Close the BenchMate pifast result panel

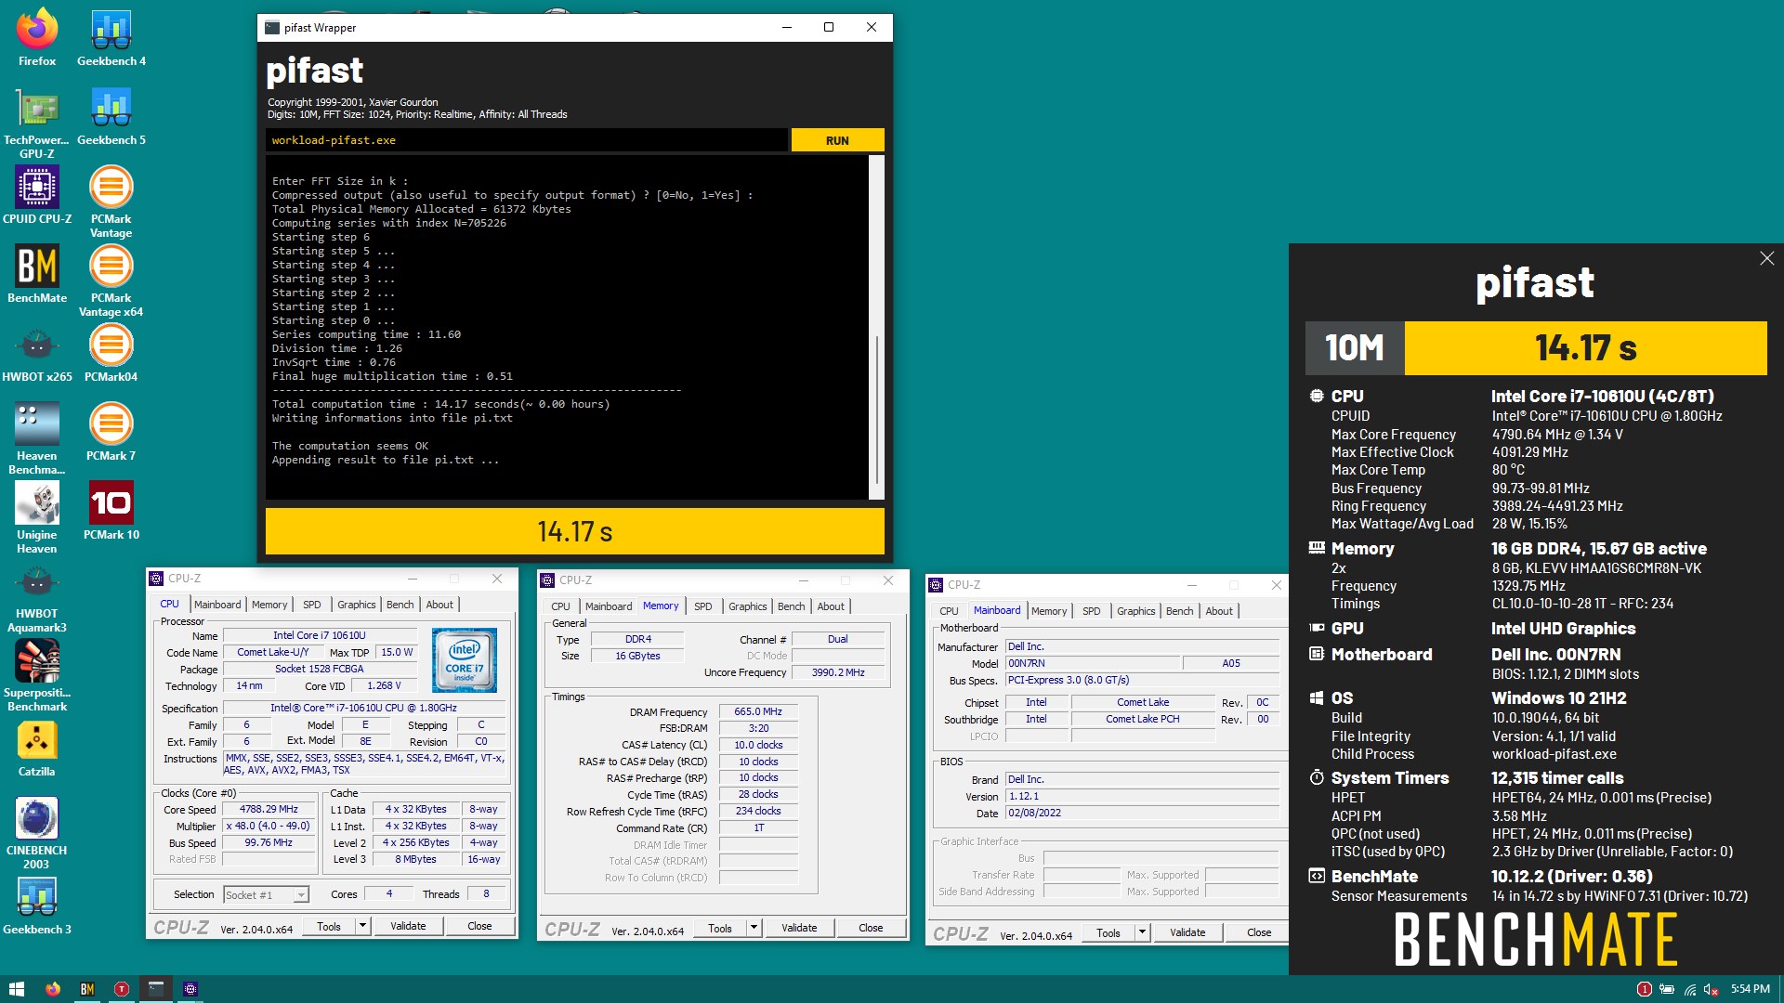(1766, 258)
